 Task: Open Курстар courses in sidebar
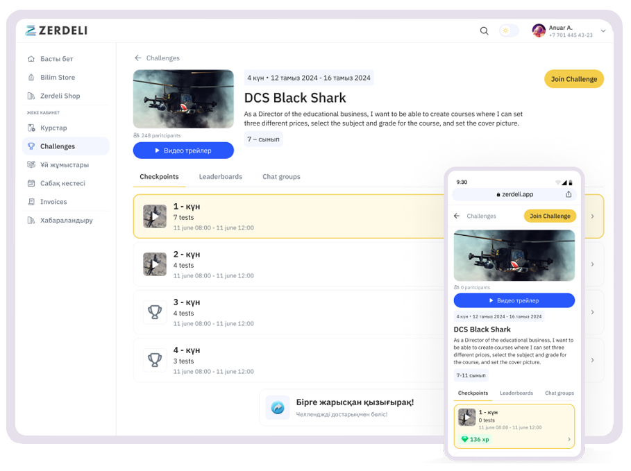click(53, 128)
